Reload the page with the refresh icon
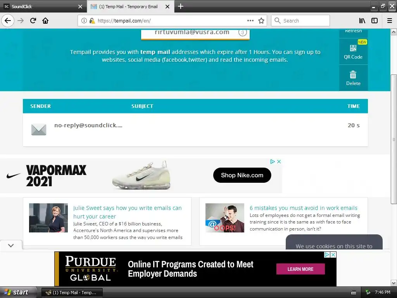Viewport: 397px width, 298px height. point(33,21)
